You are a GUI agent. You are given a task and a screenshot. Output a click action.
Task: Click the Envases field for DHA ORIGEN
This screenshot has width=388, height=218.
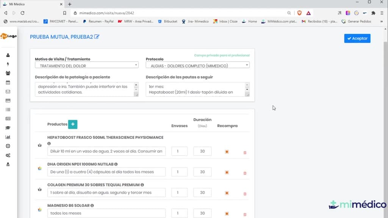179,172
